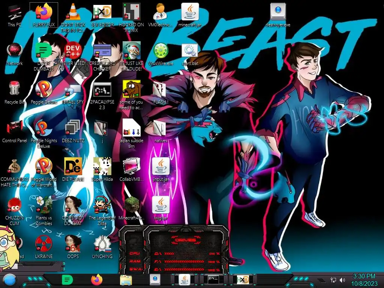Open the VM0Technic desktop icon

(x=160, y=15)
